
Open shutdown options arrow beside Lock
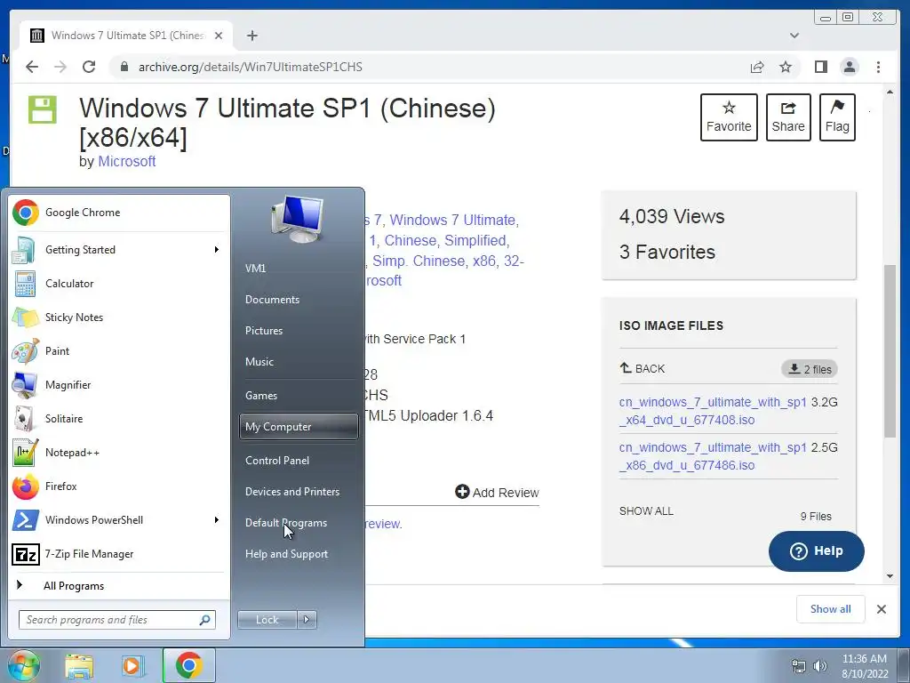[x=307, y=620]
